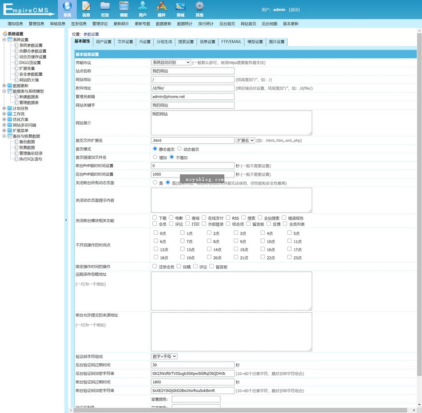Check the 投稿 checkbox
The width and height of the screenshot is (422, 413).
179,266
